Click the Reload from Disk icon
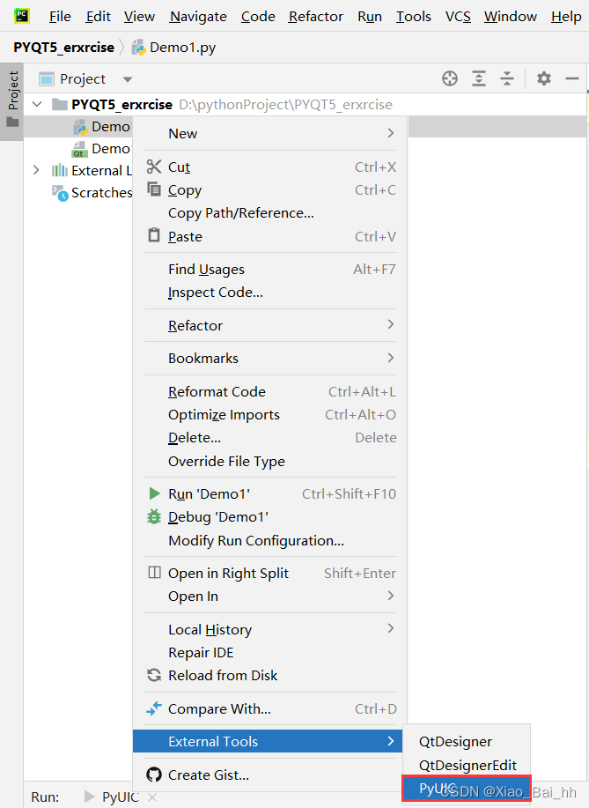589x808 pixels. pyautogui.click(x=154, y=675)
